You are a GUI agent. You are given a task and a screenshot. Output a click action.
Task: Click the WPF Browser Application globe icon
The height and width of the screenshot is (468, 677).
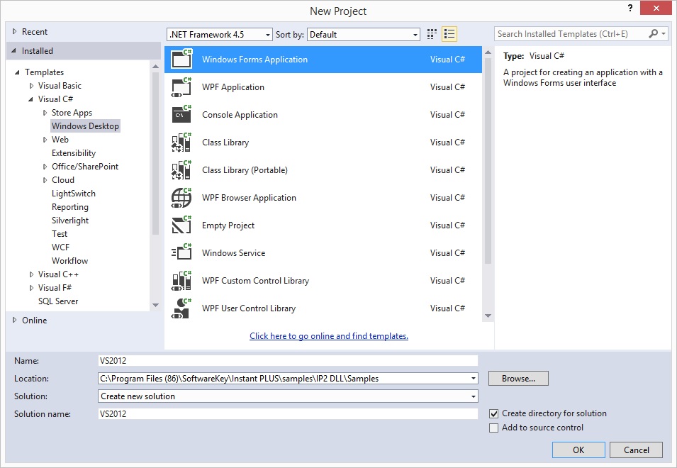181,198
